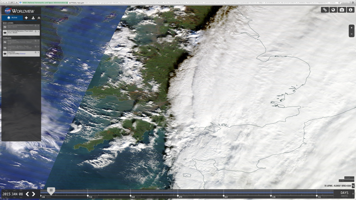Click the Reader button in the address bar

coord(345,2)
